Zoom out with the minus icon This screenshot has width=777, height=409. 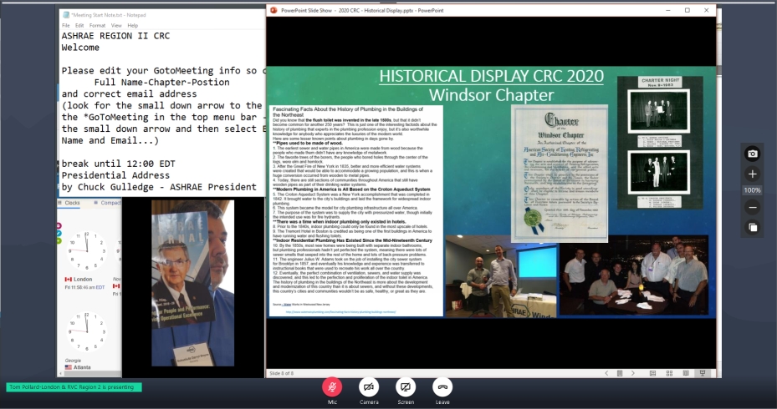[x=752, y=207]
